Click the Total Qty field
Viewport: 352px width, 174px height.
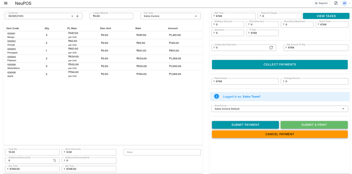coord(32,152)
